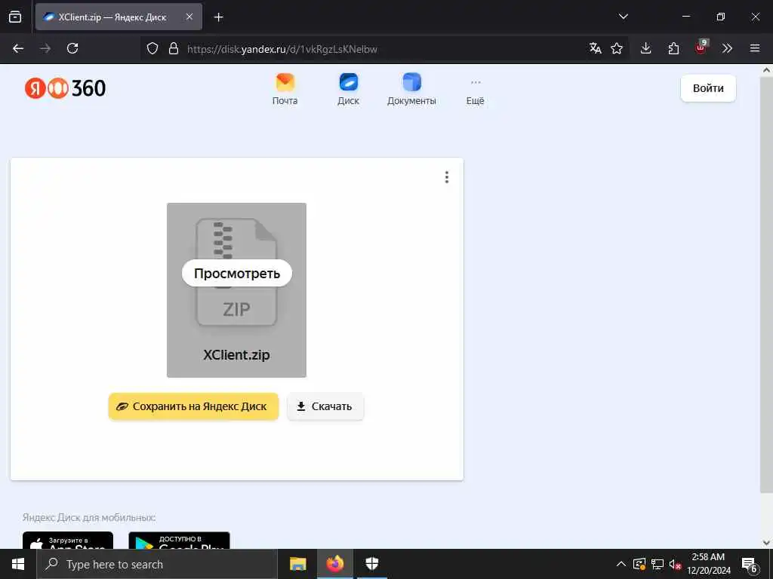The width and height of the screenshot is (773, 579).
Task: Open the Firefox hamburger application menu
Action: click(x=755, y=48)
